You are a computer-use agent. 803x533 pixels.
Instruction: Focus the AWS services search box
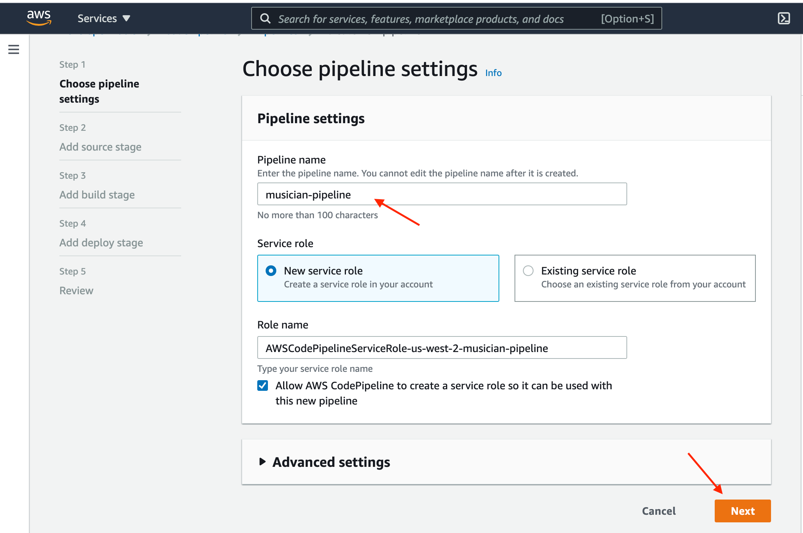[456, 18]
